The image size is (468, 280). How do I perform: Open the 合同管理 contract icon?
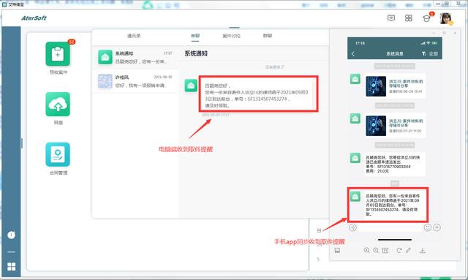click(58, 154)
